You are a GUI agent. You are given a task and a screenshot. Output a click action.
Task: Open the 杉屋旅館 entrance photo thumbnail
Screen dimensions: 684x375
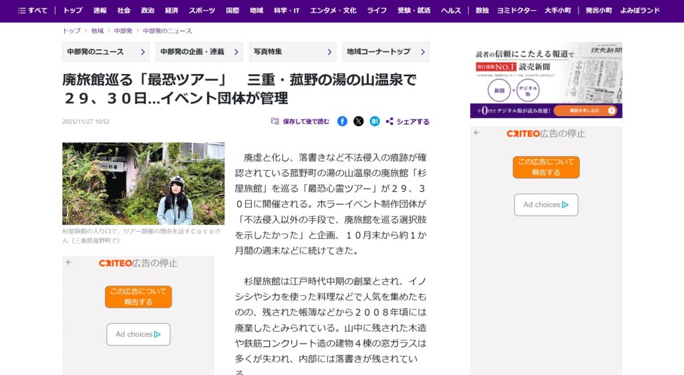pos(144,183)
